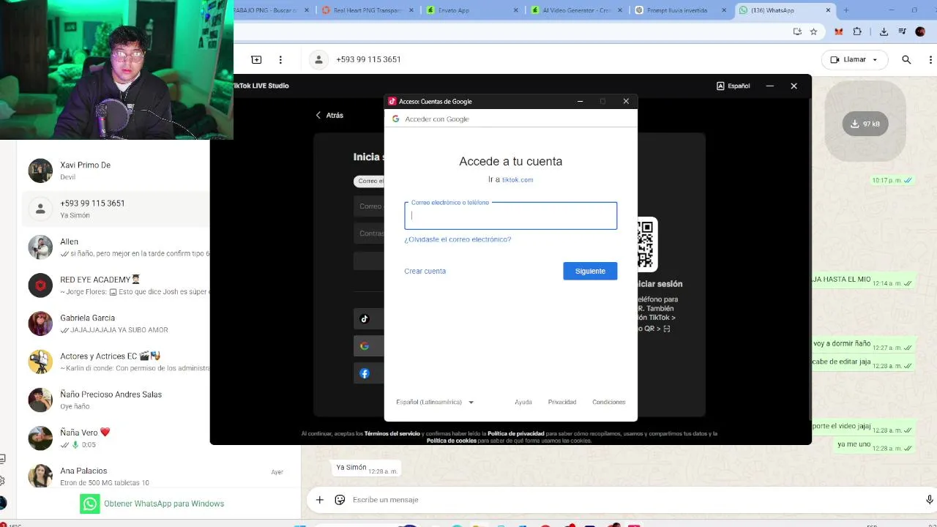The width and height of the screenshot is (937, 527).
Task: Click +593 99 115 3651 in chat header
Action: (x=368, y=59)
